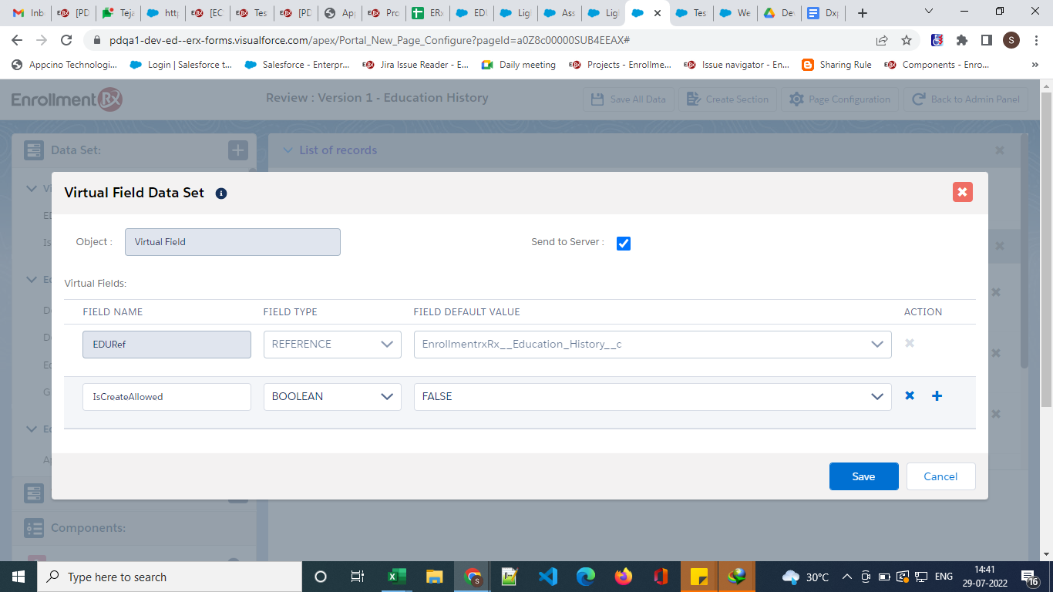Close the Virtual Field Data Set dialog
The image size is (1053, 592).
click(x=962, y=192)
